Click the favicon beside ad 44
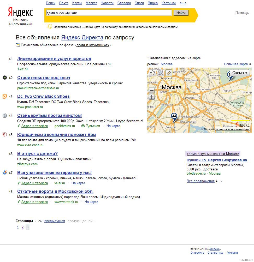The width and height of the screenshot is (254, 262). [5, 115]
